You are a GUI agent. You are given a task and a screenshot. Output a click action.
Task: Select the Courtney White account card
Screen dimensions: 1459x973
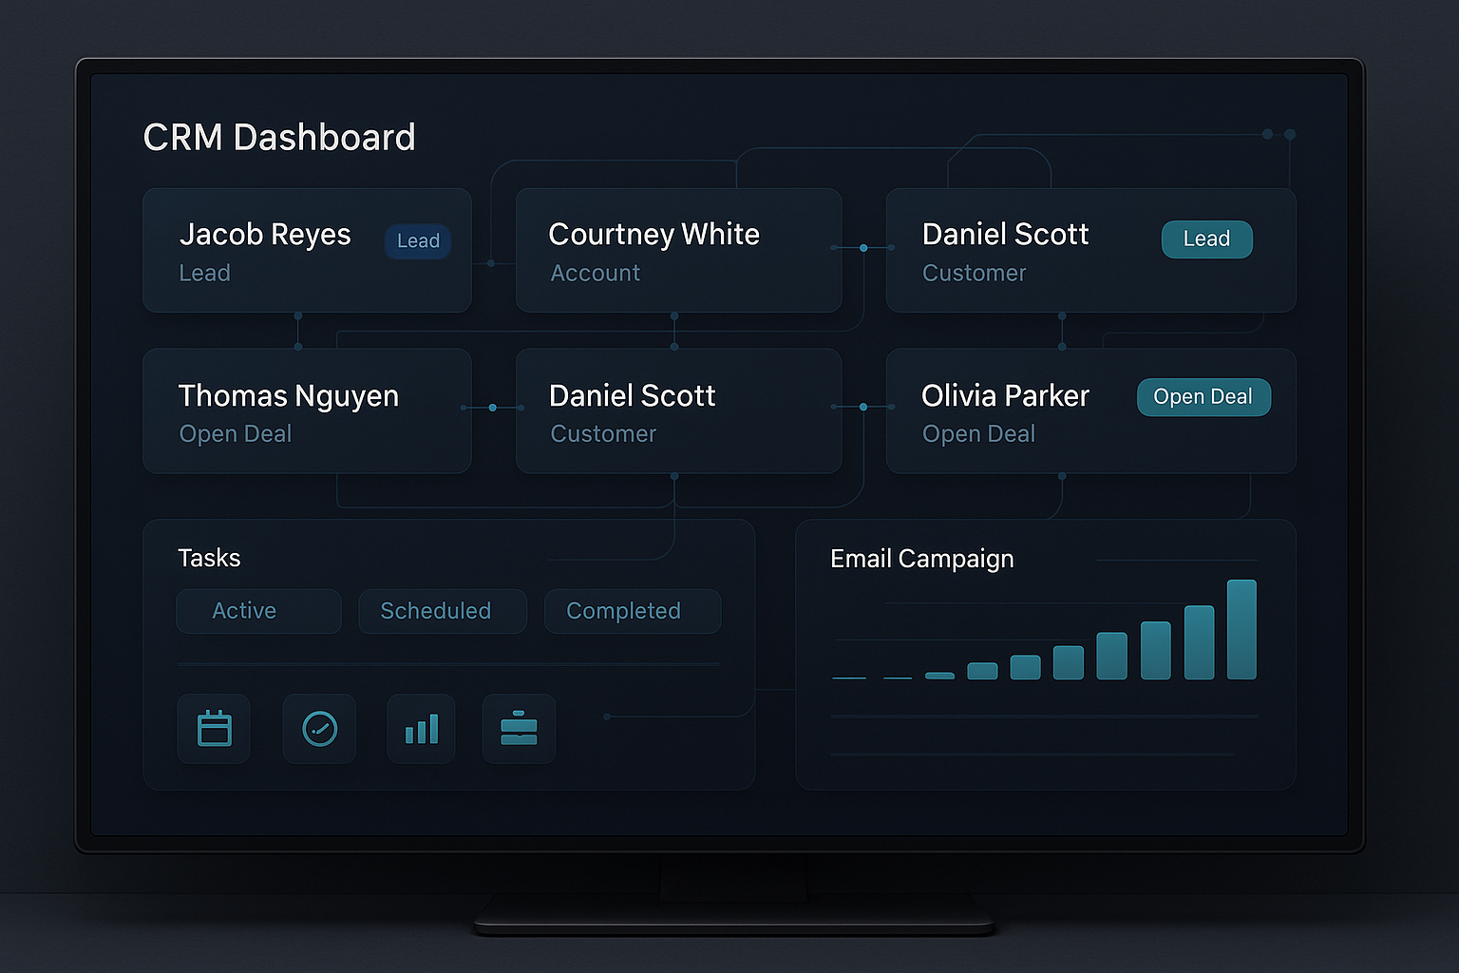pyautogui.click(x=677, y=250)
